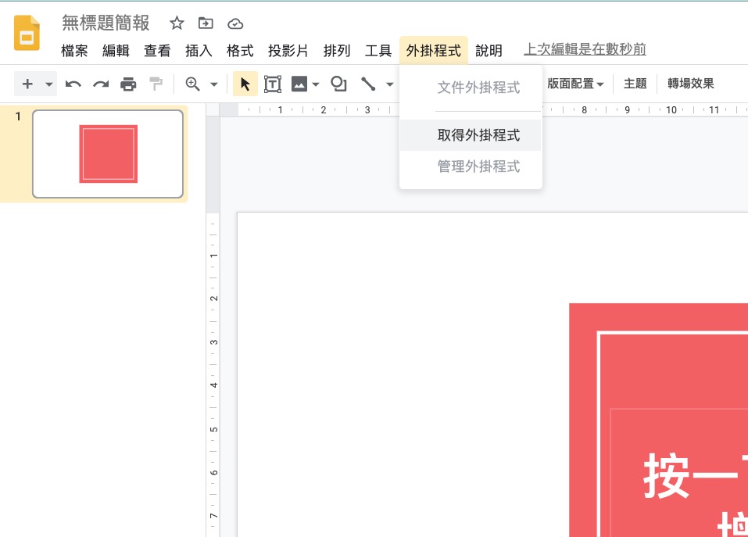Choose 管理外掛程式 from the menu

coord(471,166)
